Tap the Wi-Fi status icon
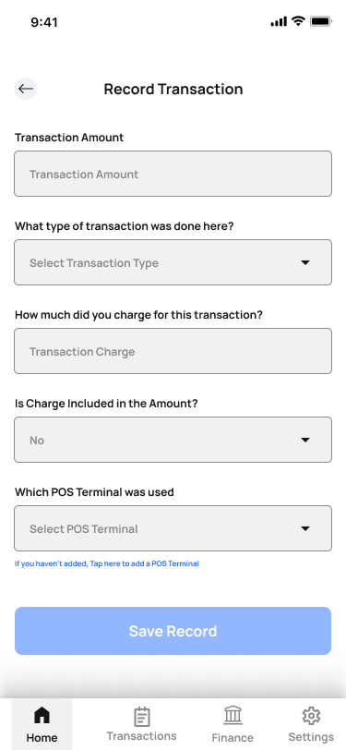The height and width of the screenshot is (750, 346). coord(298,21)
